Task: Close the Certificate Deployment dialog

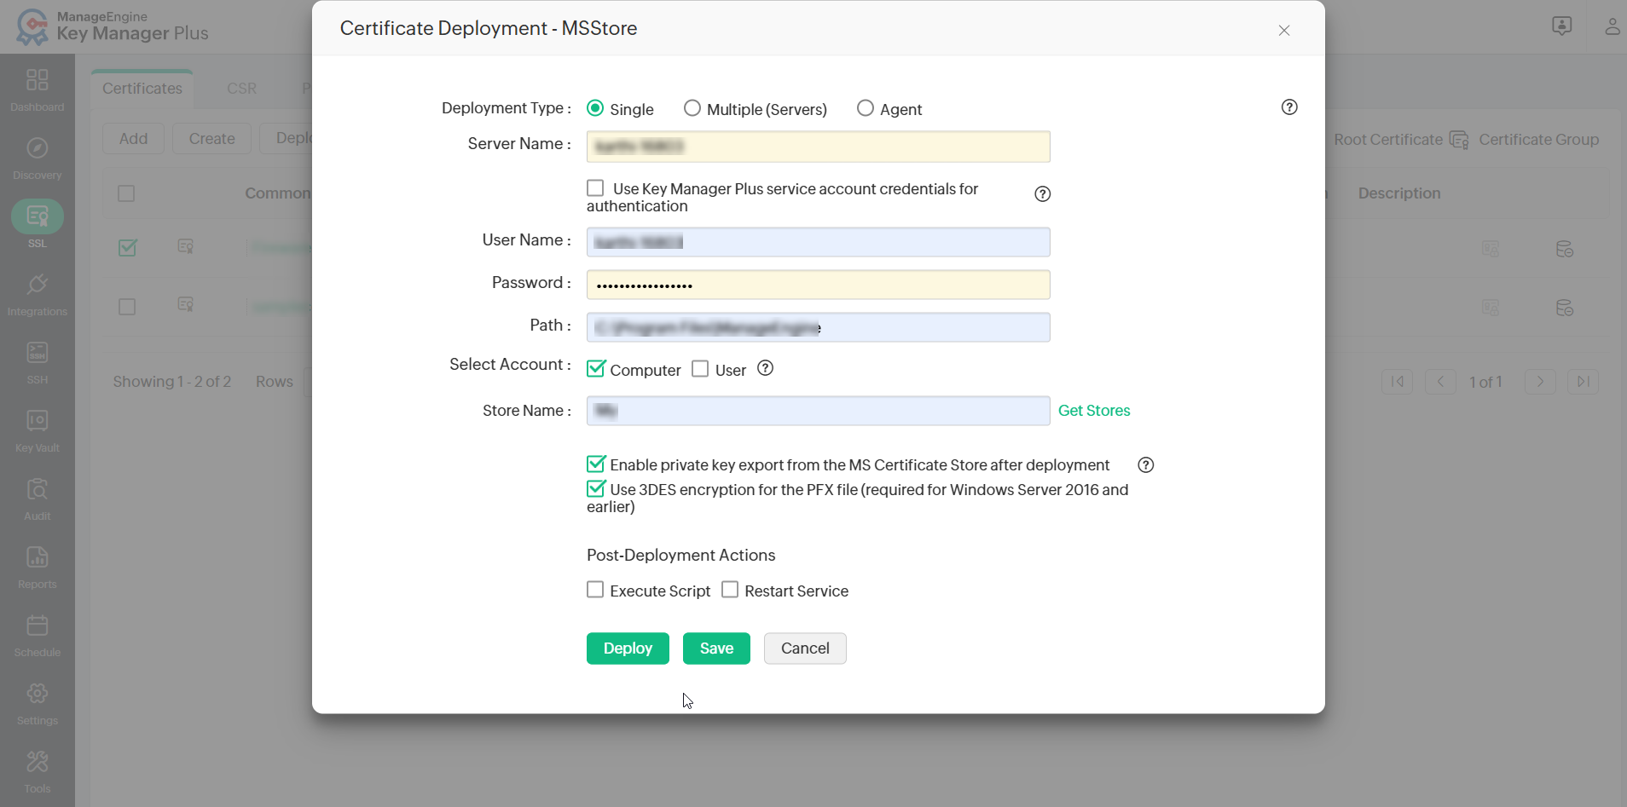Action: click(x=1284, y=31)
